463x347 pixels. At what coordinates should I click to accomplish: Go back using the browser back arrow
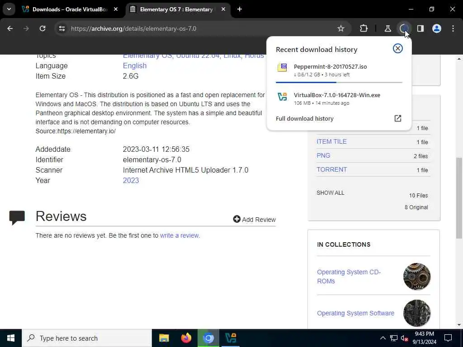coord(10,28)
